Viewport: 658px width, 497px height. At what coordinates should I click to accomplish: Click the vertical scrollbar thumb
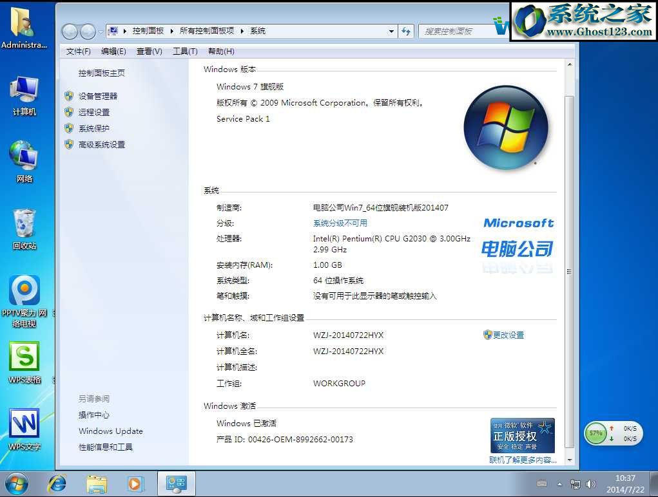569,272
